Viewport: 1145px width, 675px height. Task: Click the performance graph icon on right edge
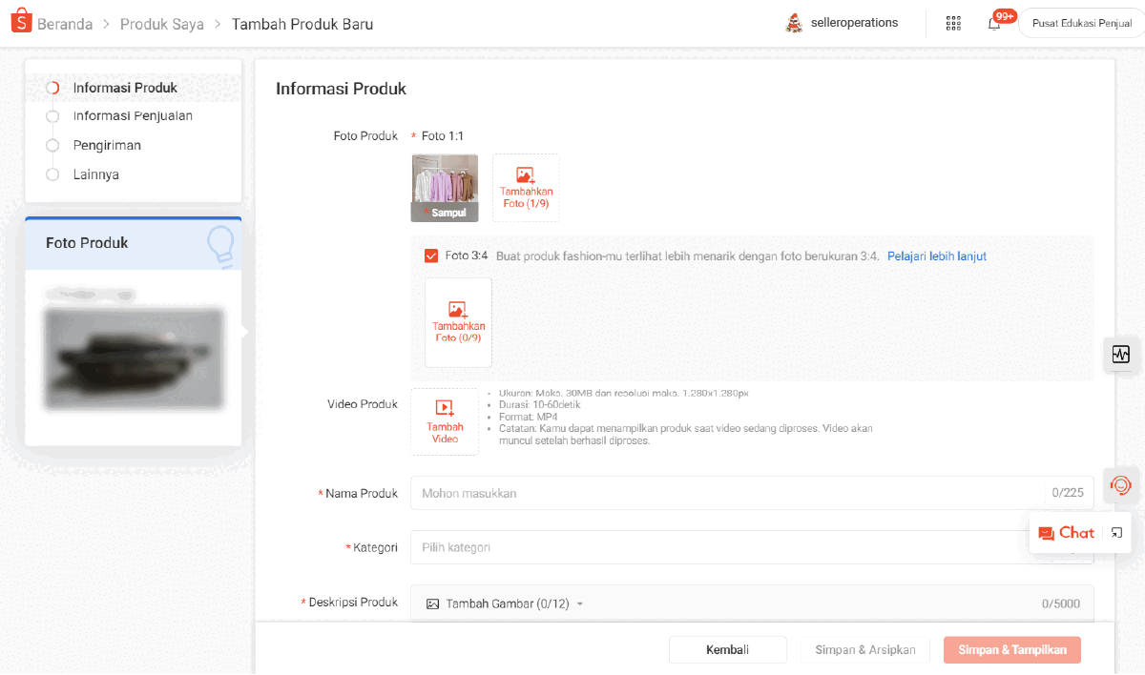click(1122, 355)
